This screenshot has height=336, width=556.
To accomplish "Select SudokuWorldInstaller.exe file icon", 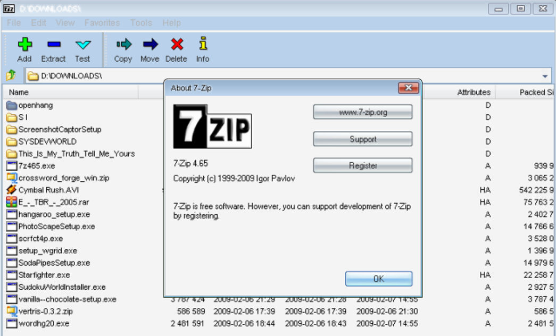I will point(12,287).
